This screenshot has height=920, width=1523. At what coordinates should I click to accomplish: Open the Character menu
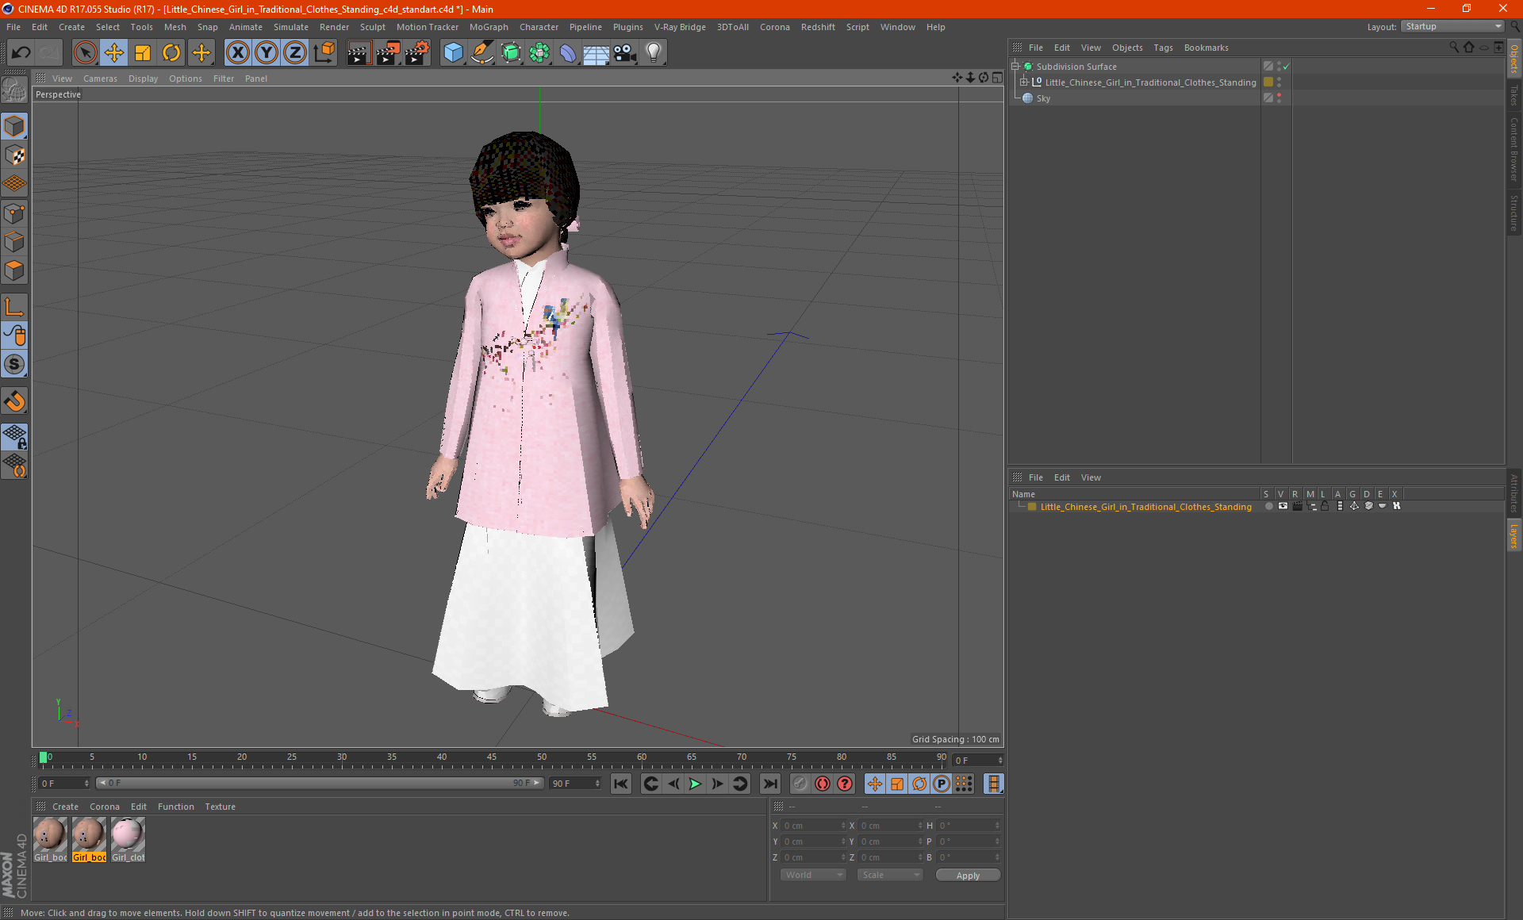pyautogui.click(x=539, y=27)
